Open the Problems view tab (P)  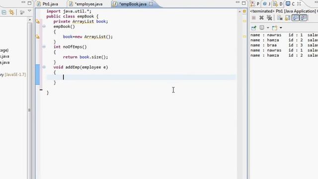pyautogui.click(x=255, y=4)
